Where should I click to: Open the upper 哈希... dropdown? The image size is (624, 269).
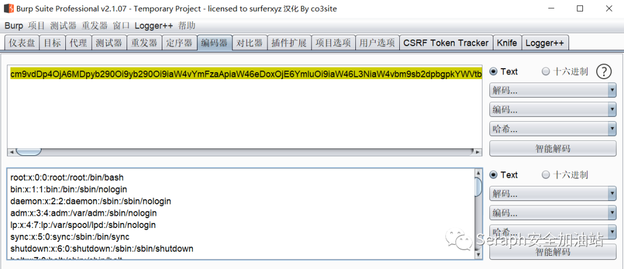pos(553,129)
